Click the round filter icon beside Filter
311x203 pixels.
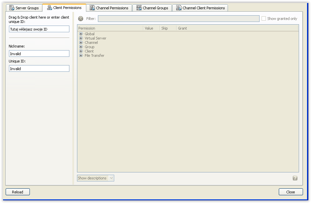point(81,19)
